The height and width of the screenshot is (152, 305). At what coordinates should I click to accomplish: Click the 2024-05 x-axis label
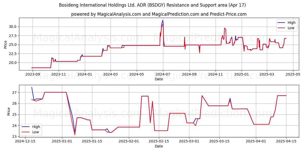tap(137, 74)
